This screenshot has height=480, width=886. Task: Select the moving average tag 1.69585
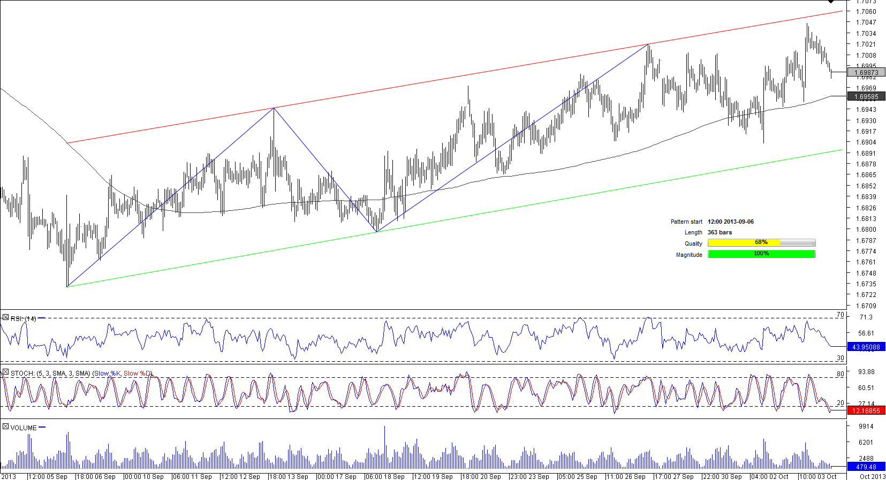coord(866,97)
